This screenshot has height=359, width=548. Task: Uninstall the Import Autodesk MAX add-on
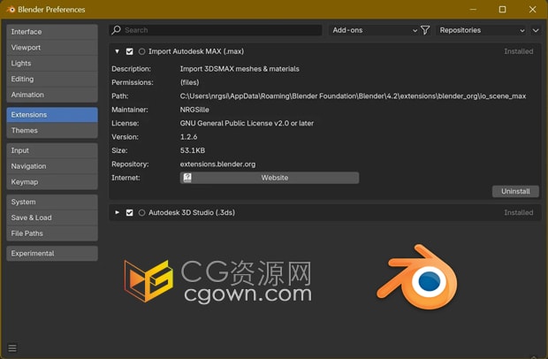(x=515, y=191)
